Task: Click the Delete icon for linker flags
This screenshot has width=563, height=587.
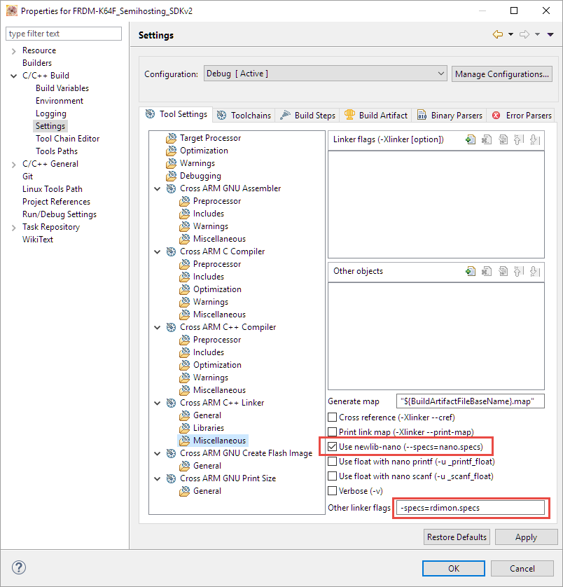Action: pyautogui.click(x=487, y=139)
